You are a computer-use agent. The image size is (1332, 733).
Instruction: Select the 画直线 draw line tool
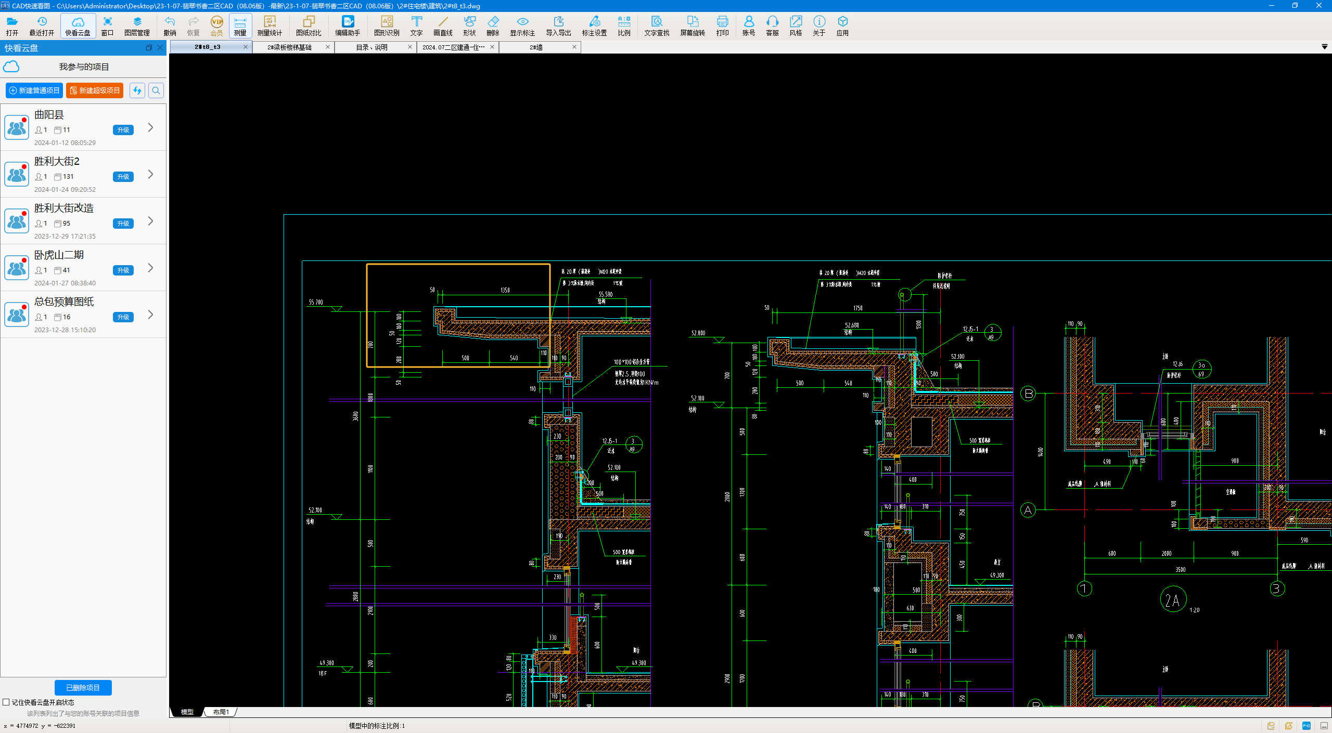[x=443, y=25]
